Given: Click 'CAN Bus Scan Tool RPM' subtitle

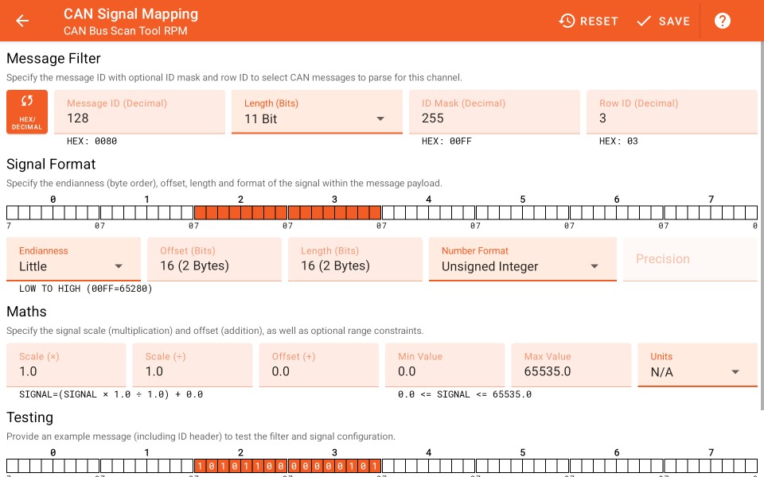Looking at the screenshot, I should pos(125,31).
